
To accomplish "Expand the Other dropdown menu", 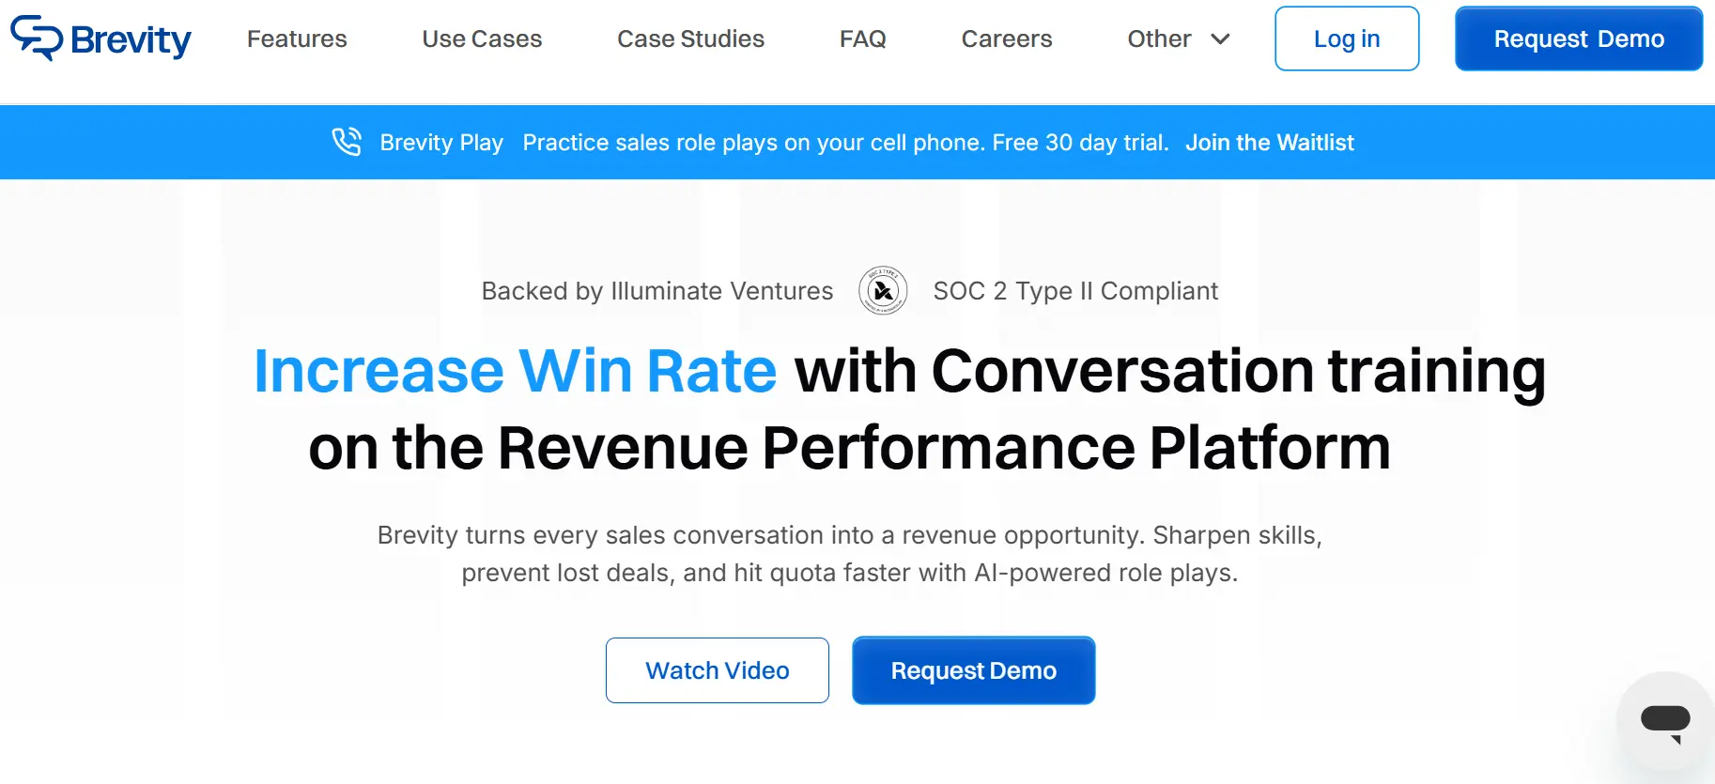I will tap(1178, 39).
